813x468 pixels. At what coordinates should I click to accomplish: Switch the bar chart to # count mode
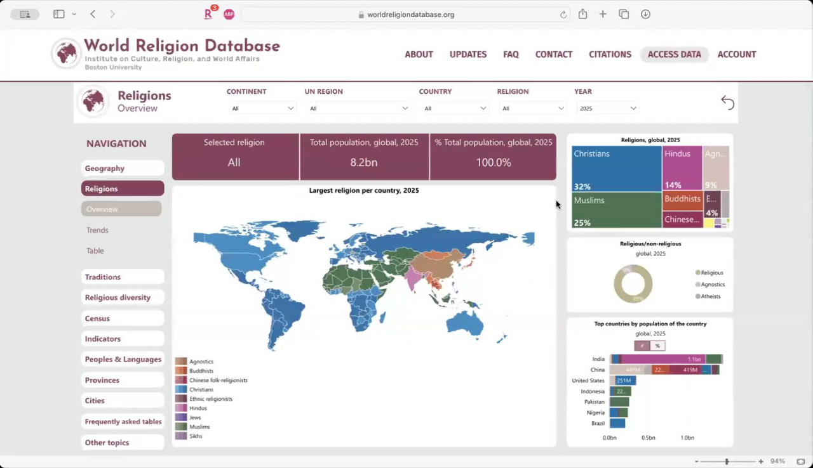(642, 346)
